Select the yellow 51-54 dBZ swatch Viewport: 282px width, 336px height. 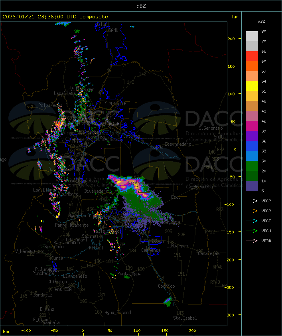coord(252,86)
